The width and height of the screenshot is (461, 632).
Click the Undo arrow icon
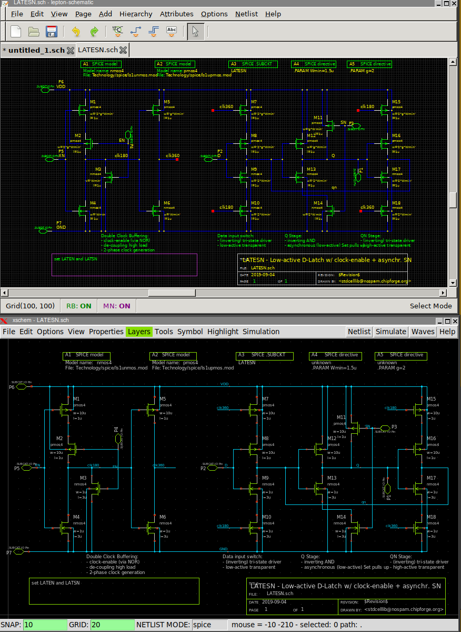76,31
